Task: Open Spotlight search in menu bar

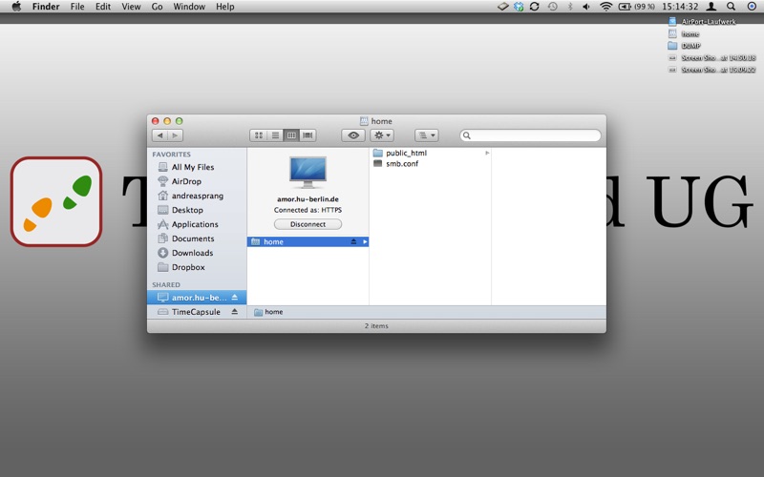Action: 731,7
